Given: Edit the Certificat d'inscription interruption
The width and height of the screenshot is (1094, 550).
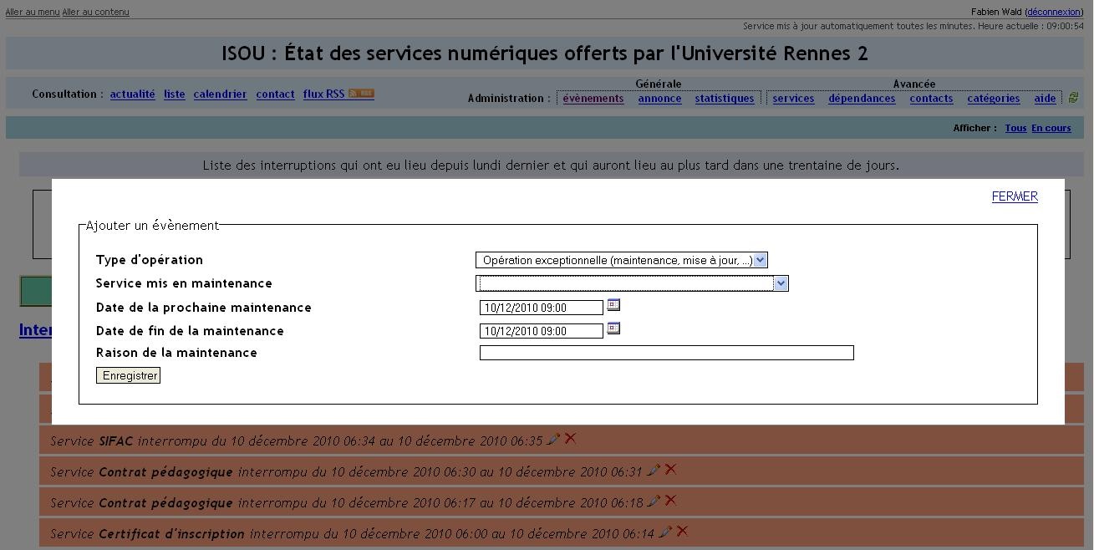Looking at the screenshot, I should 665,532.
